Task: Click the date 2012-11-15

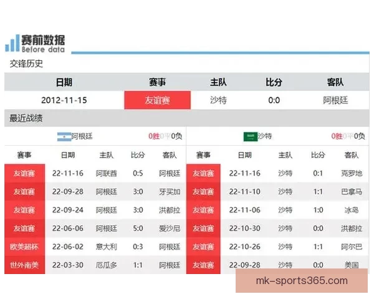Action: (x=64, y=100)
